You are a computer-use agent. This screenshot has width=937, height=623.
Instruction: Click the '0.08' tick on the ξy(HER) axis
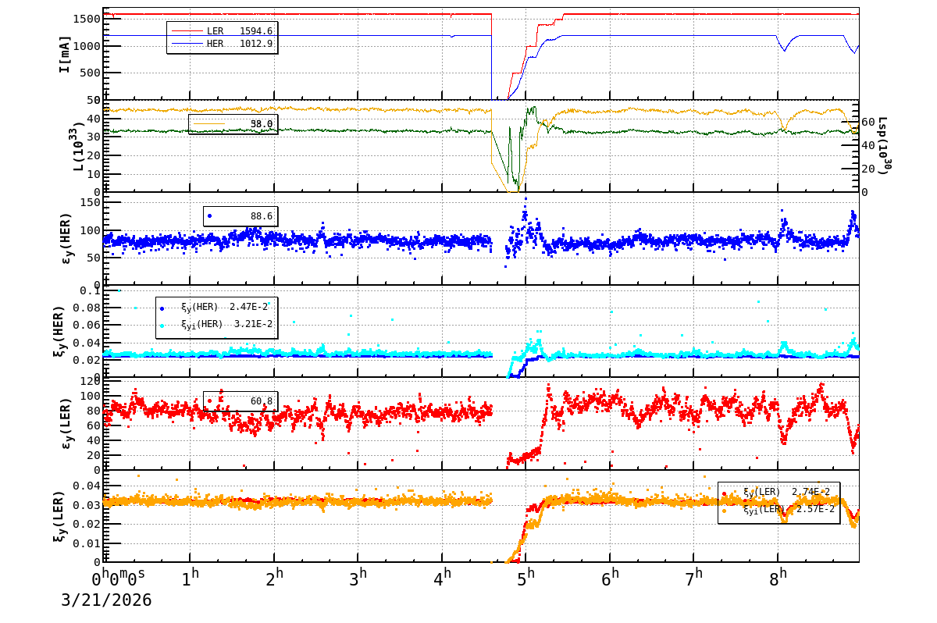pyautogui.click(x=85, y=308)
